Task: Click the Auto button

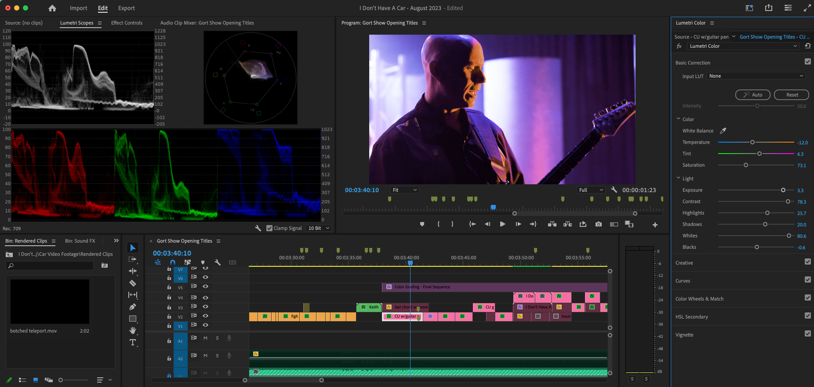Action: 752,95
